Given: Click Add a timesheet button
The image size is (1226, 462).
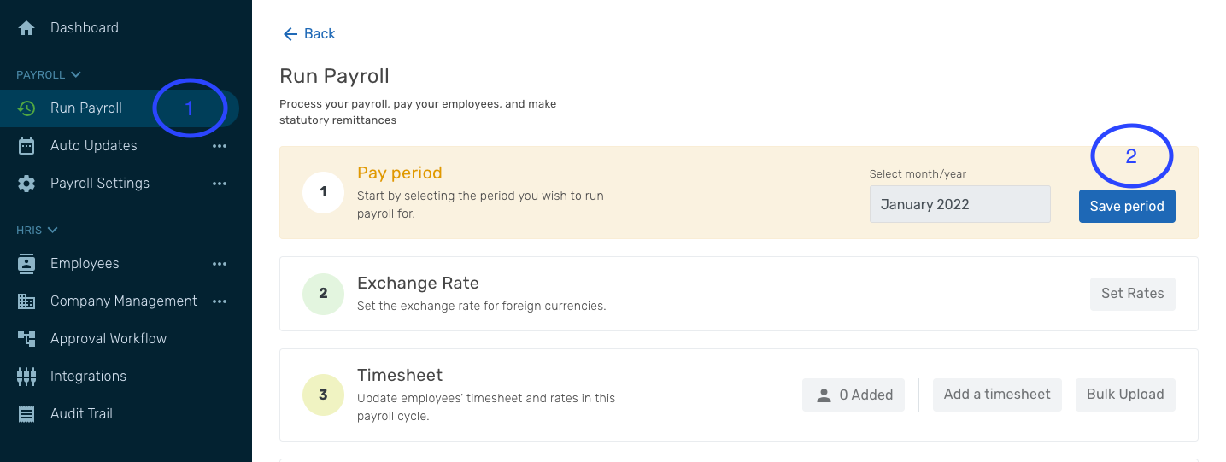Looking at the screenshot, I should point(996,395).
